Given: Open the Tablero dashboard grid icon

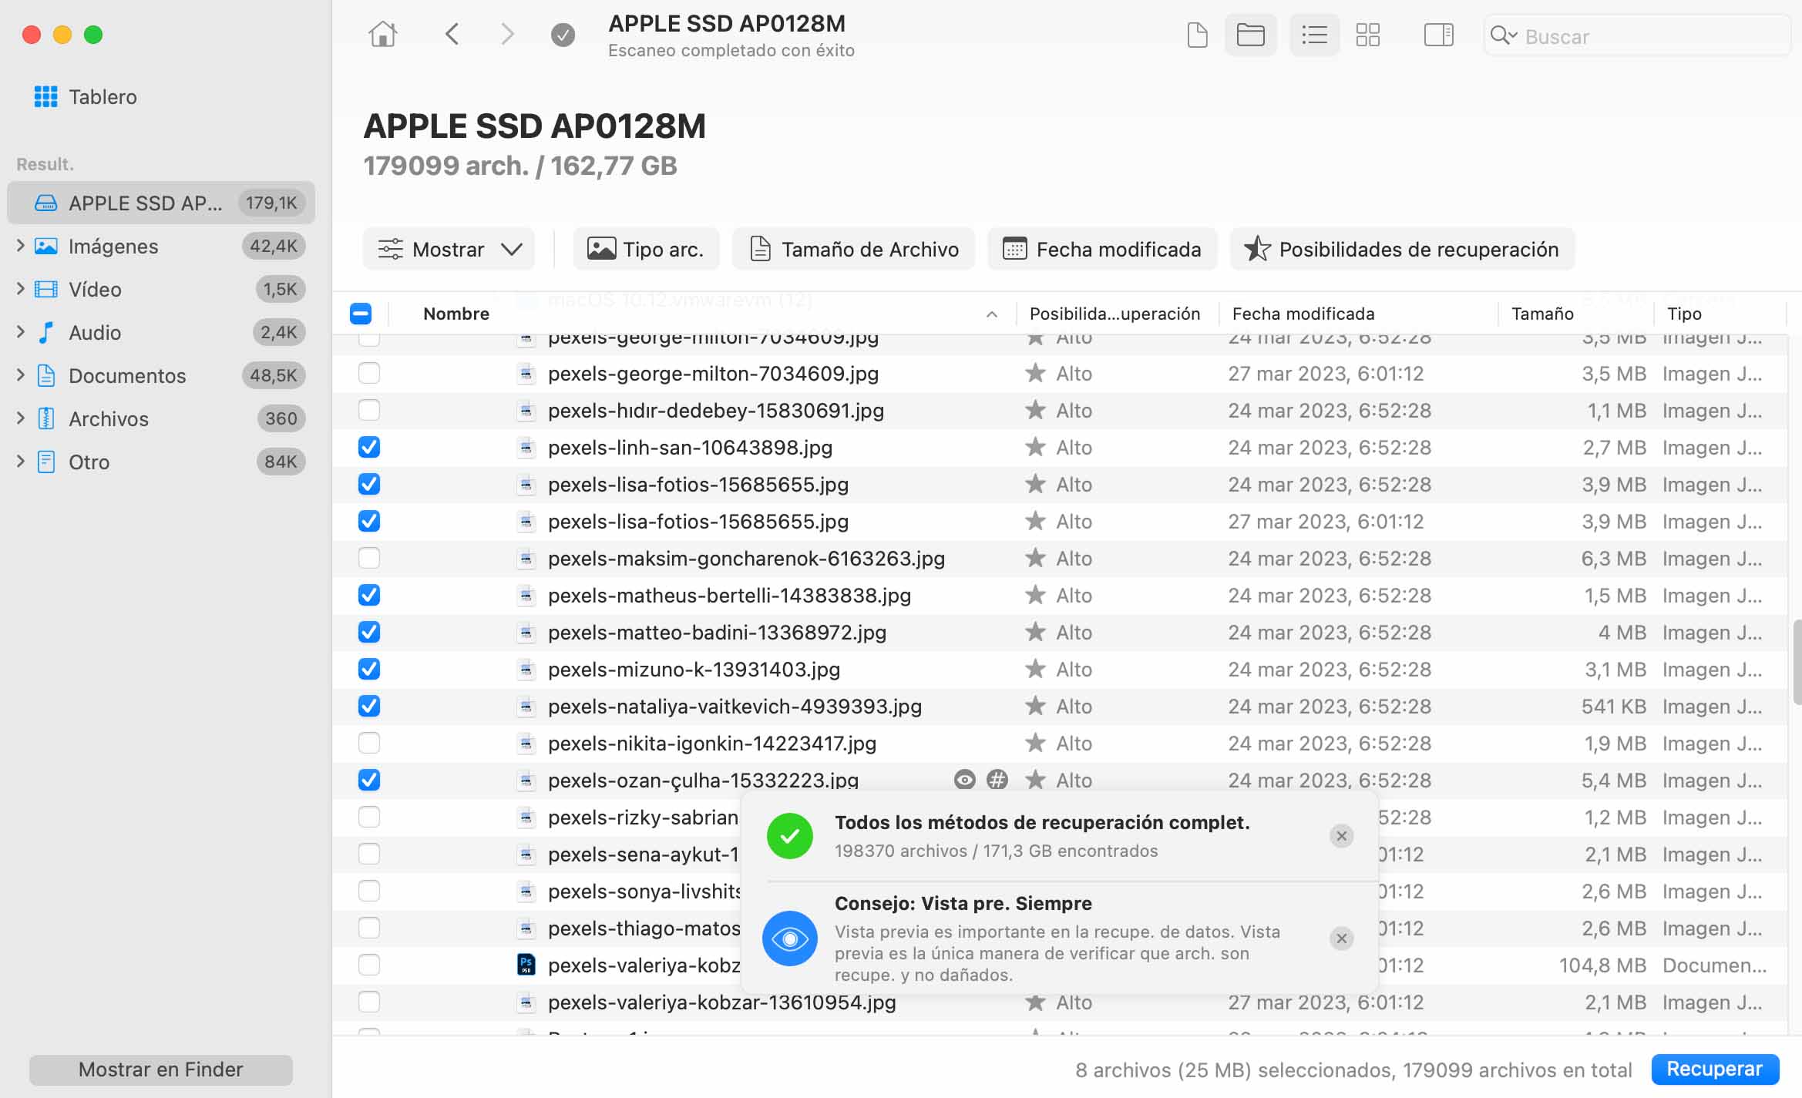Looking at the screenshot, I should (x=45, y=96).
